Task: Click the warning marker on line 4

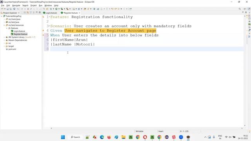Action: [43, 31]
